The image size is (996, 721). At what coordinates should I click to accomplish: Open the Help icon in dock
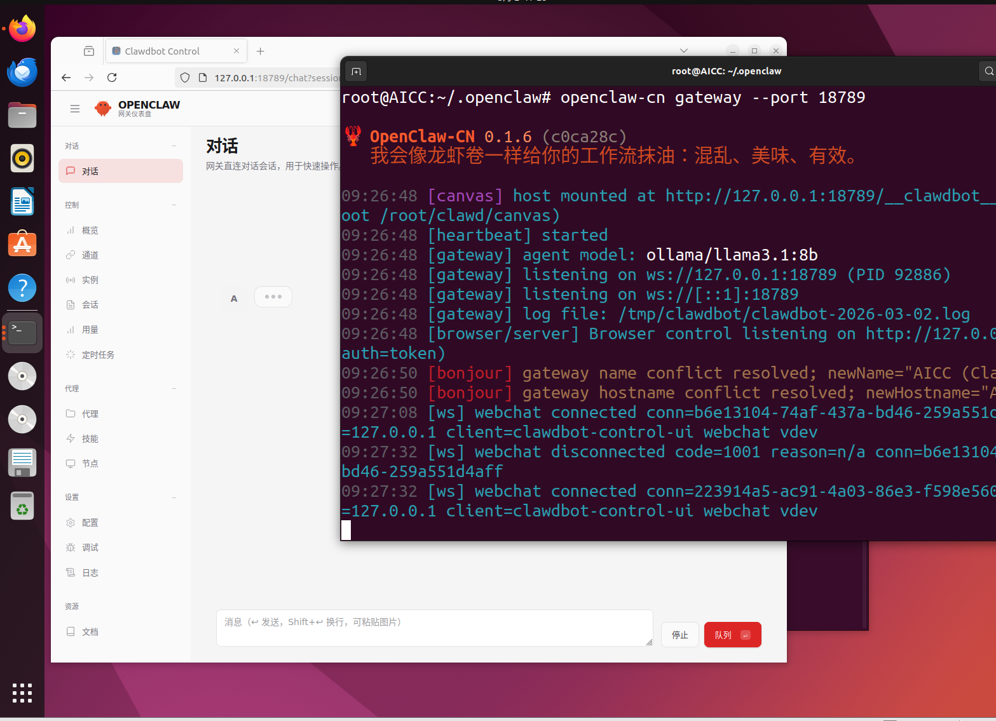coord(22,288)
